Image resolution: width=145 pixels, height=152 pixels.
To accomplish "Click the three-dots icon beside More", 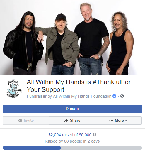I will coord(111,121).
